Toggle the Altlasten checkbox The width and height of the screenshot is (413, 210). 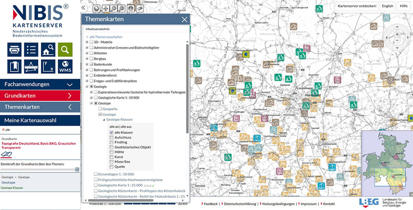click(91, 53)
